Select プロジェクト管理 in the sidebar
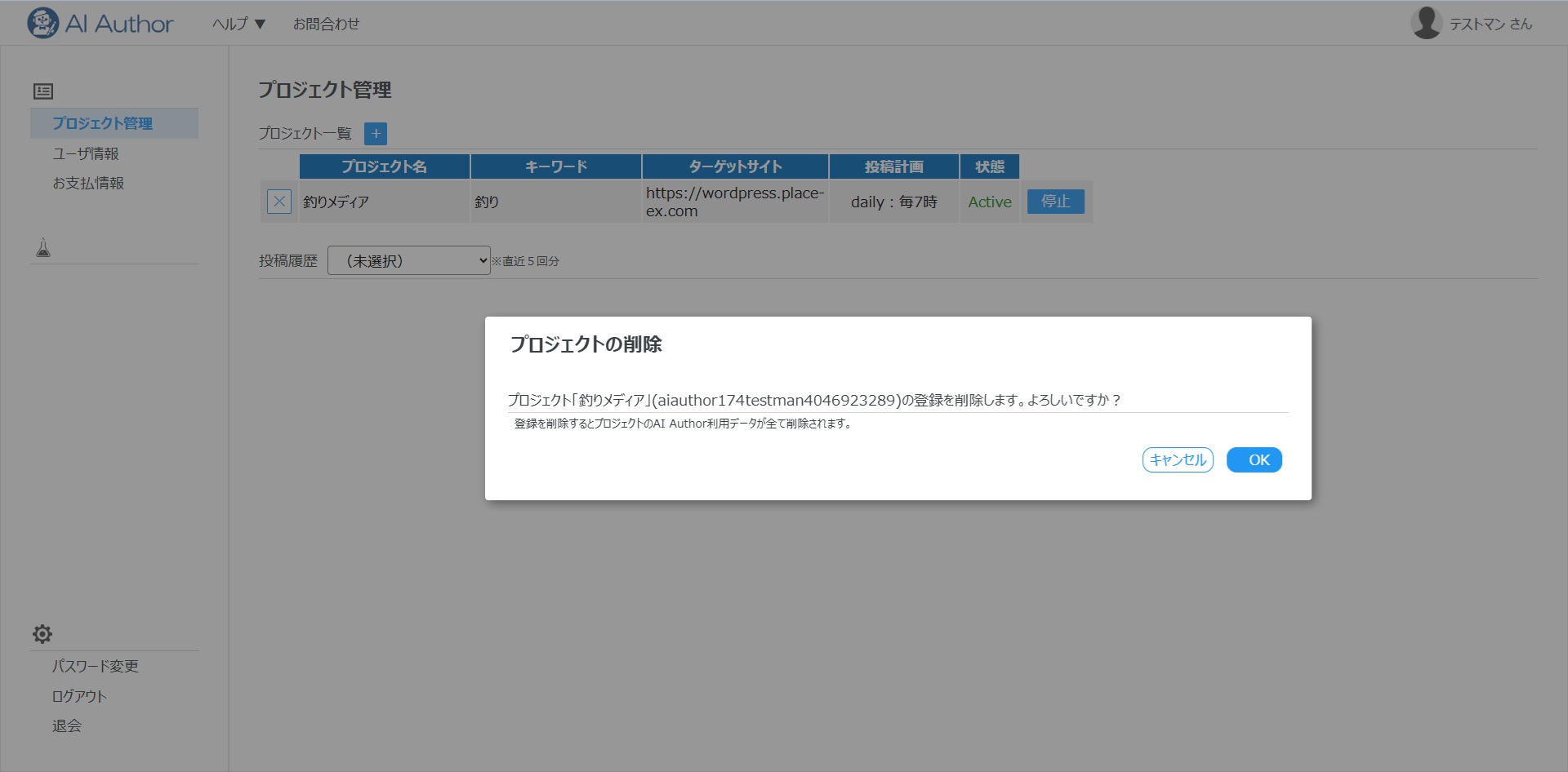The width and height of the screenshot is (1568, 772). (103, 123)
